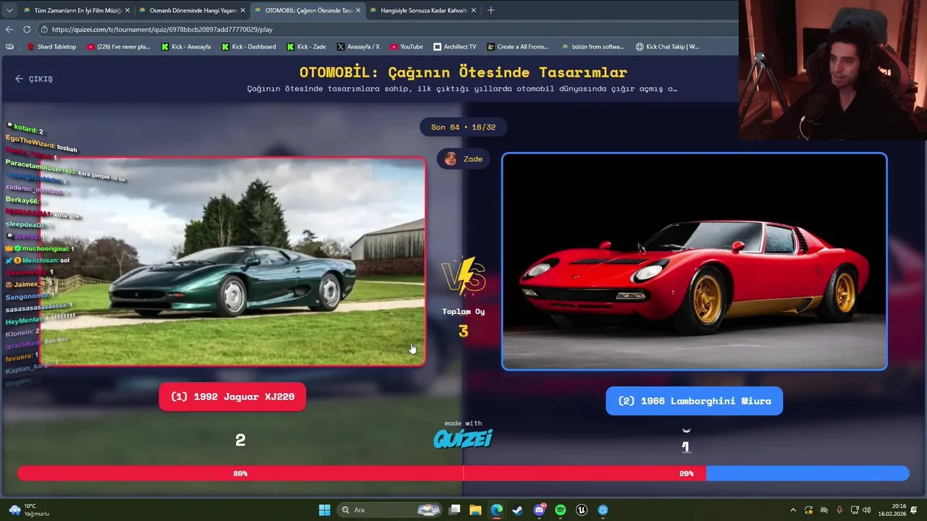Open Spotify from the taskbar

(x=561, y=510)
